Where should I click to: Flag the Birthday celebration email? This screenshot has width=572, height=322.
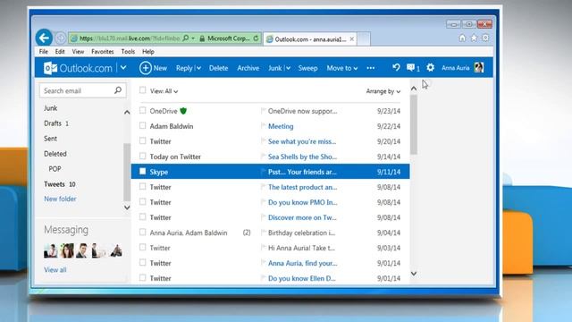(263, 233)
